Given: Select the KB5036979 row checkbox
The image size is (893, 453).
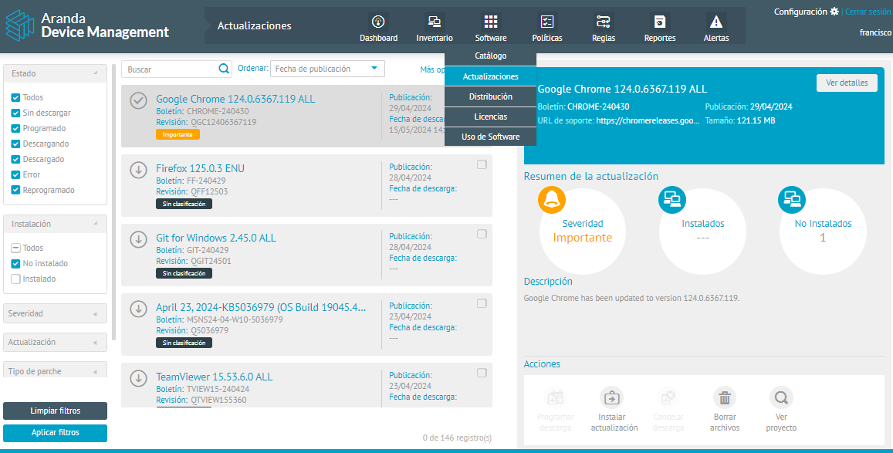Looking at the screenshot, I should [x=482, y=303].
